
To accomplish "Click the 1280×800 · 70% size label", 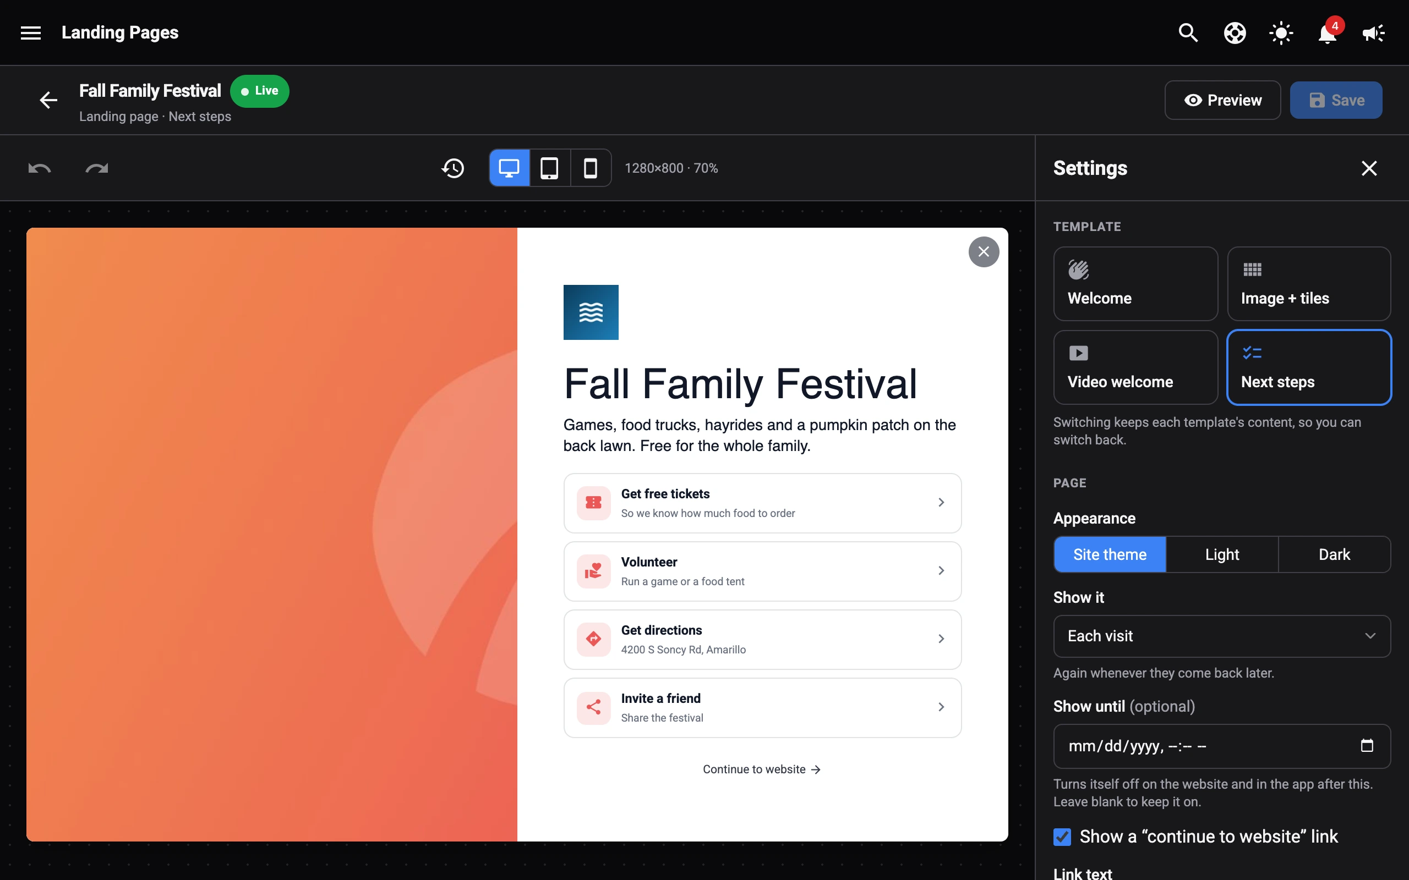I will (671, 168).
